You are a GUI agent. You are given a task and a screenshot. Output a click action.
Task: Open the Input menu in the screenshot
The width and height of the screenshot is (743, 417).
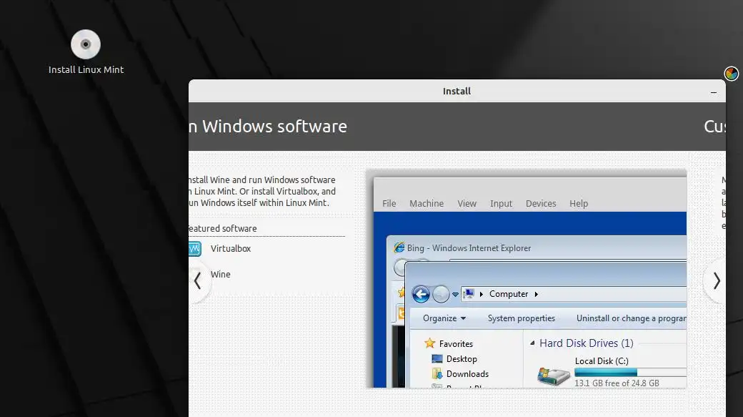pyautogui.click(x=501, y=204)
